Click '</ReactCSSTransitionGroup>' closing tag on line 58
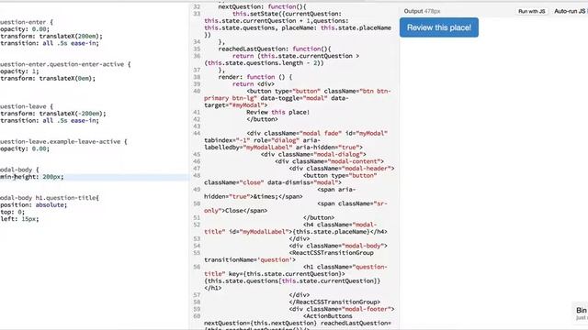Image resolution: width=588 pixels, height=330 pixels. (x=334, y=302)
